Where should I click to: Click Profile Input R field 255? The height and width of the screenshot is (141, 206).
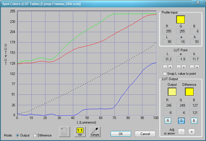point(167,31)
